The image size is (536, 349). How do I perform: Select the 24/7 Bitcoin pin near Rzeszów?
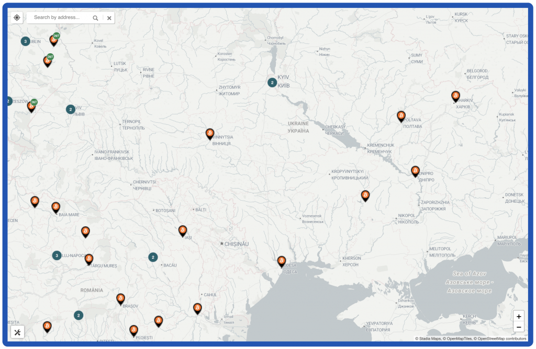pos(31,106)
